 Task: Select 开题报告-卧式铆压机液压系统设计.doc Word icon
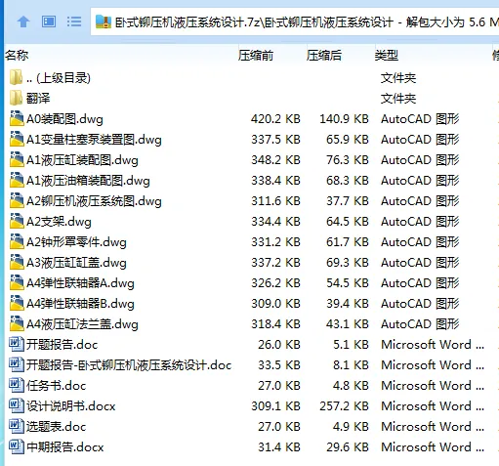(17, 364)
